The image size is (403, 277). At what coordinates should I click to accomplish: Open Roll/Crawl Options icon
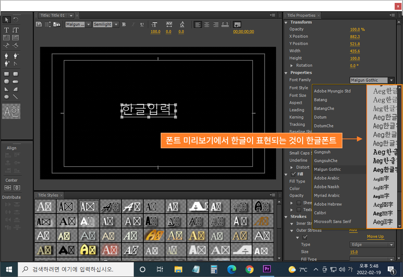pyautogui.click(x=48, y=24)
